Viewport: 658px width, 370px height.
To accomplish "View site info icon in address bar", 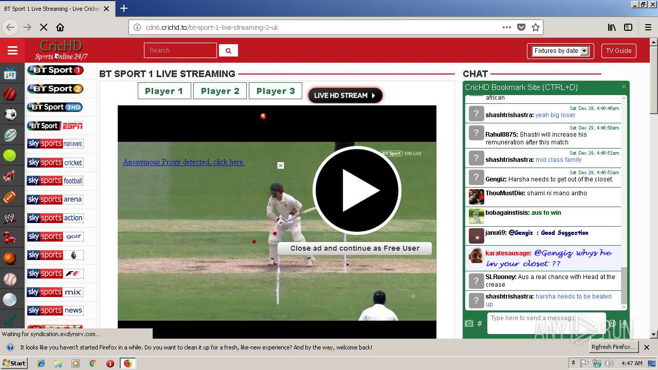I will click(x=137, y=27).
